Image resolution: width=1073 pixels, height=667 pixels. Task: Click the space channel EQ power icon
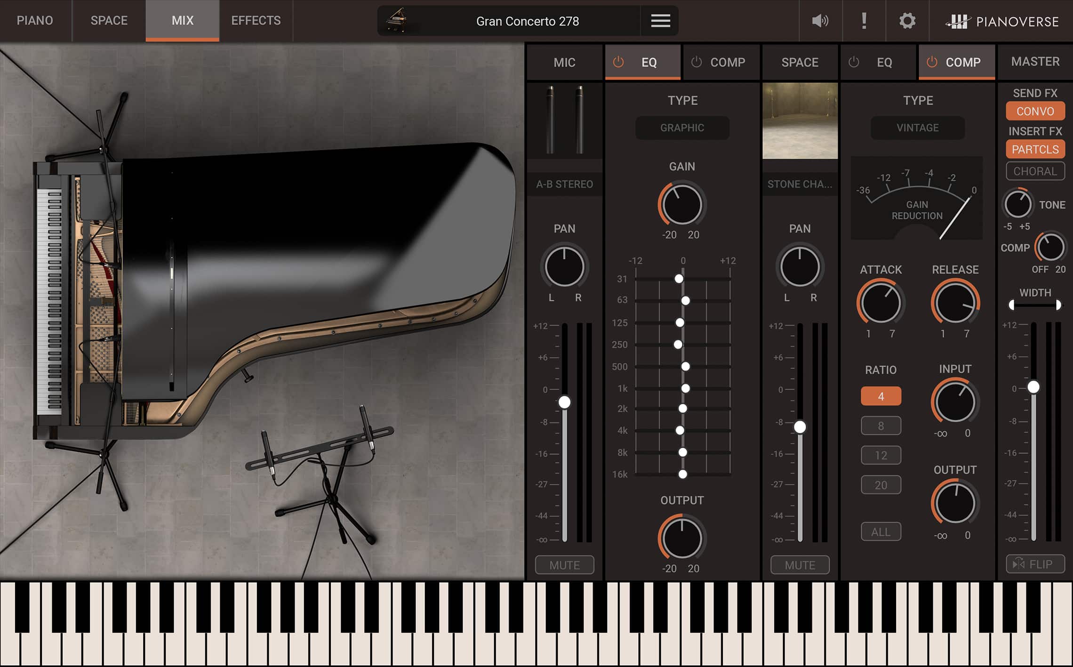click(854, 62)
